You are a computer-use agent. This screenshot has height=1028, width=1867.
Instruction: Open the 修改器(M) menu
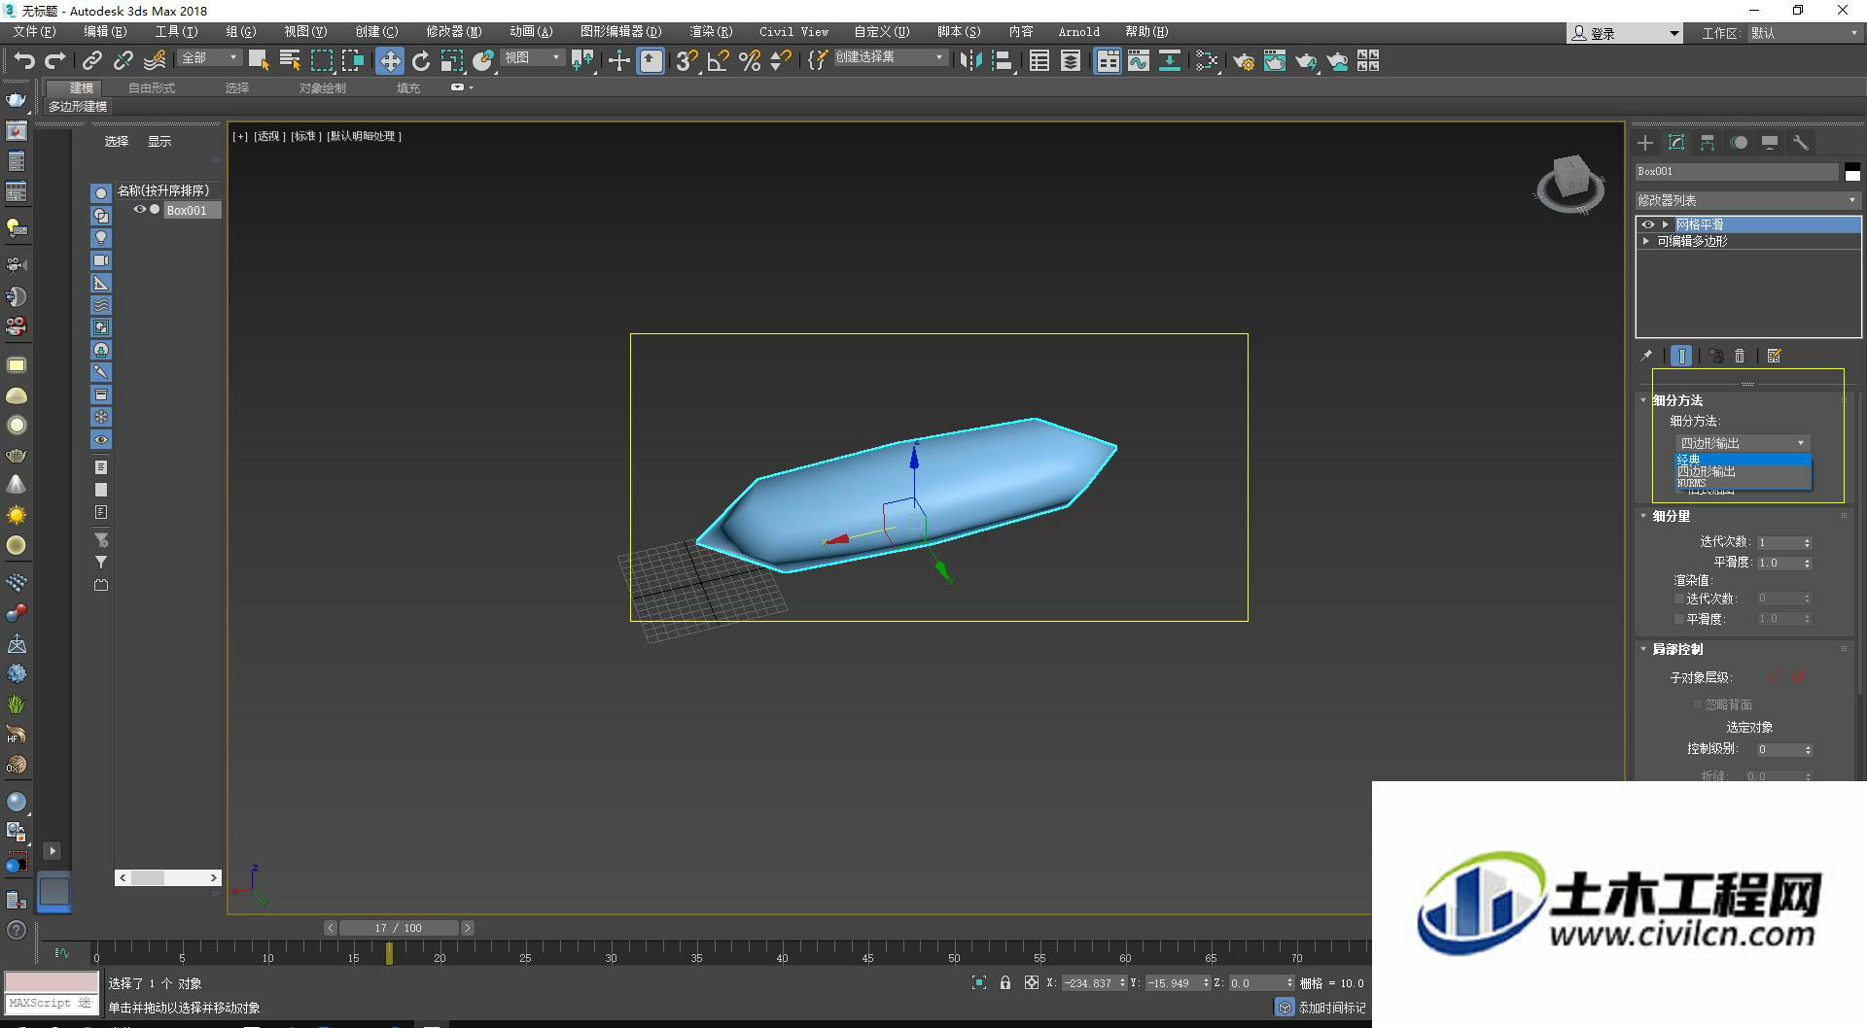click(x=454, y=32)
